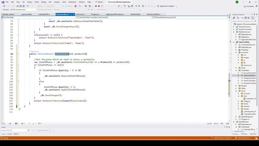Screen dimensions: 259x146
Task: Pin the Autos panel
Action: click(227, 127)
